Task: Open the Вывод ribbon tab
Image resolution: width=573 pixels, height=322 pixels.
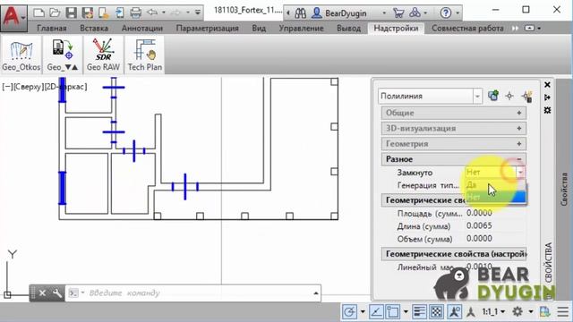Action: tap(348, 28)
